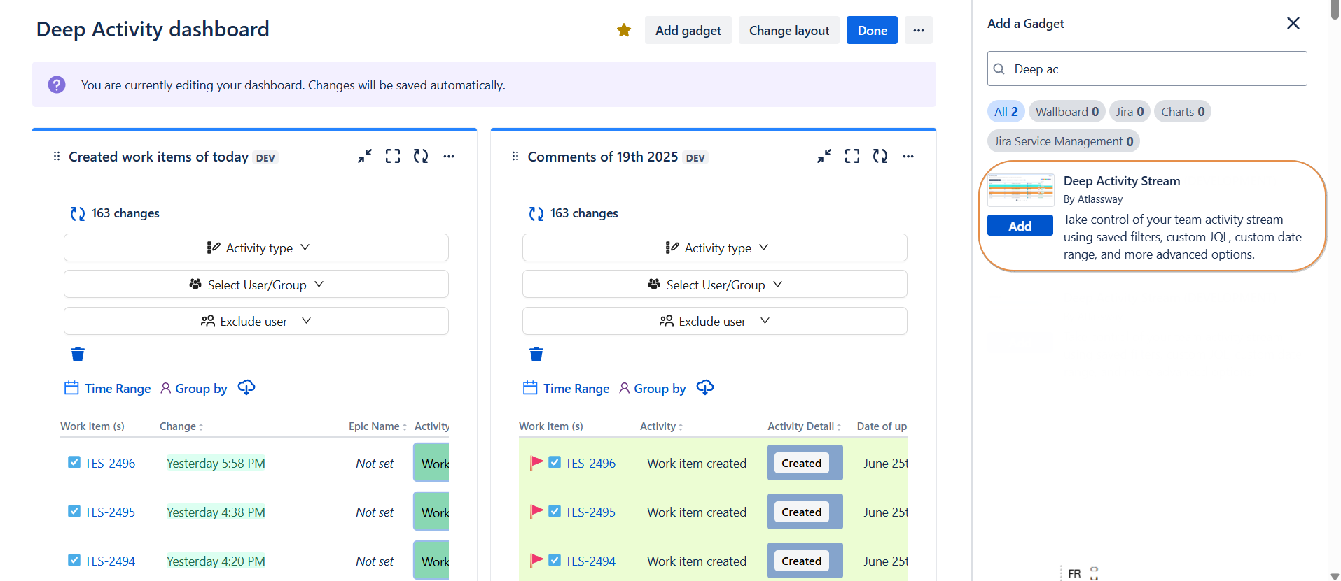Select the Wallboard category filter
1341x581 pixels.
pos(1066,112)
